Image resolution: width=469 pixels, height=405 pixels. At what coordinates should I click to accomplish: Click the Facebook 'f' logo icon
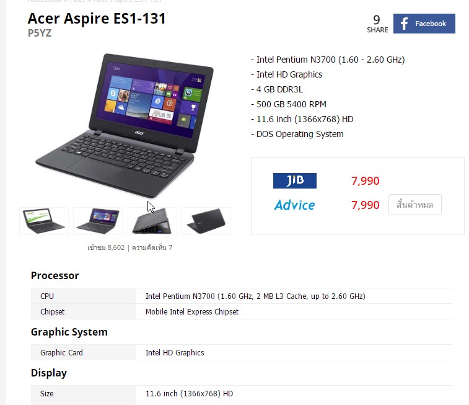(x=404, y=24)
